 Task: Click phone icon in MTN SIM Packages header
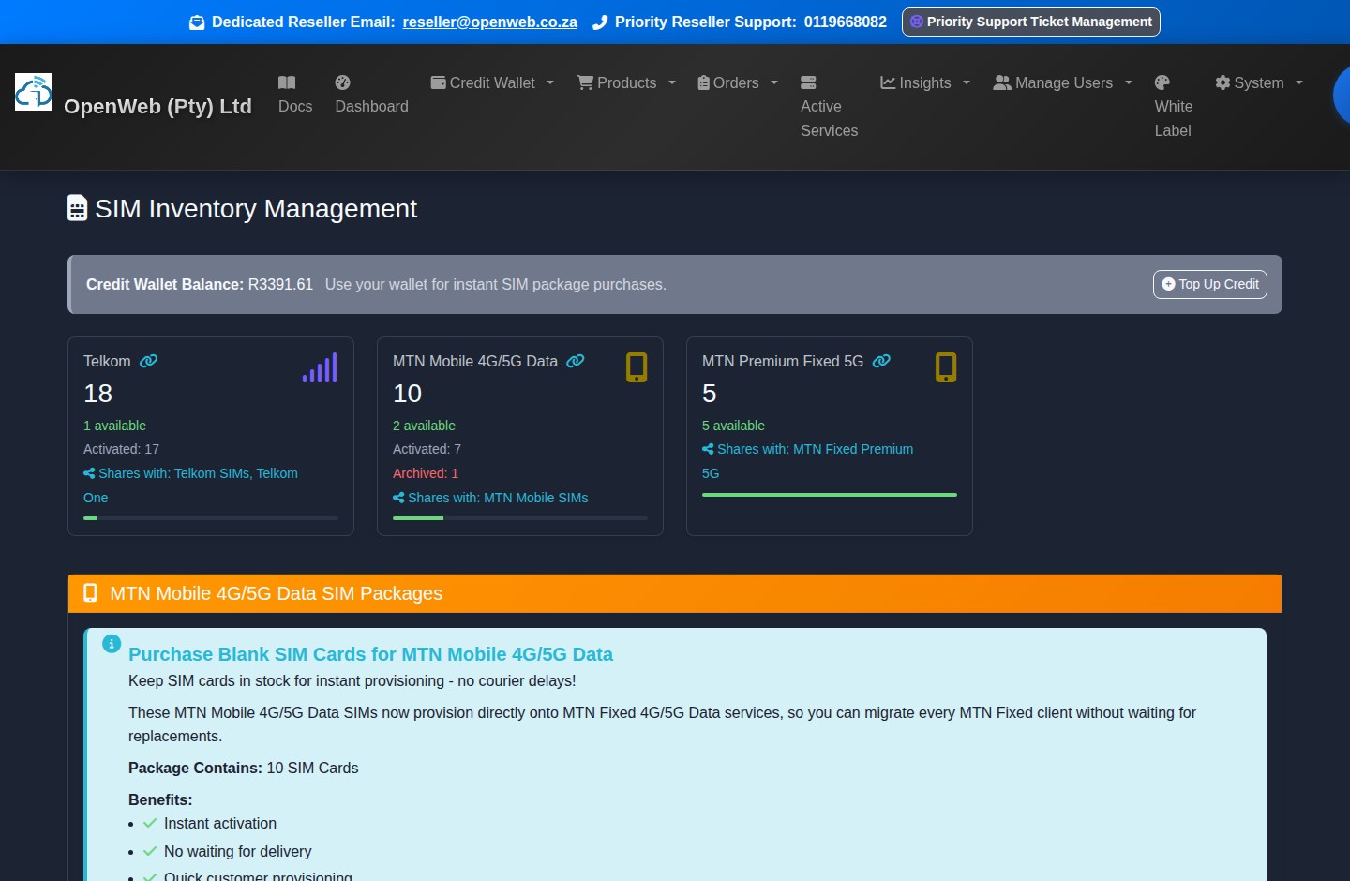click(x=90, y=593)
